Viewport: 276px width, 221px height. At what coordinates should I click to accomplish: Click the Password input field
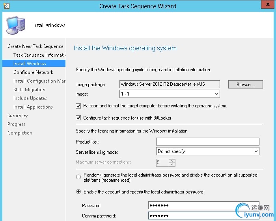point(204,205)
